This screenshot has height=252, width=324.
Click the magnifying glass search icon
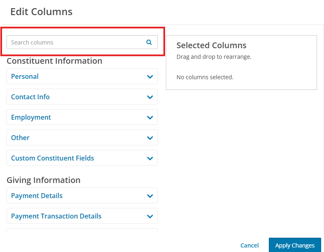[x=149, y=42]
